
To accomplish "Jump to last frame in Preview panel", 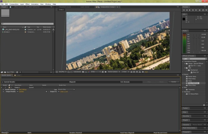I will click(196, 10).
